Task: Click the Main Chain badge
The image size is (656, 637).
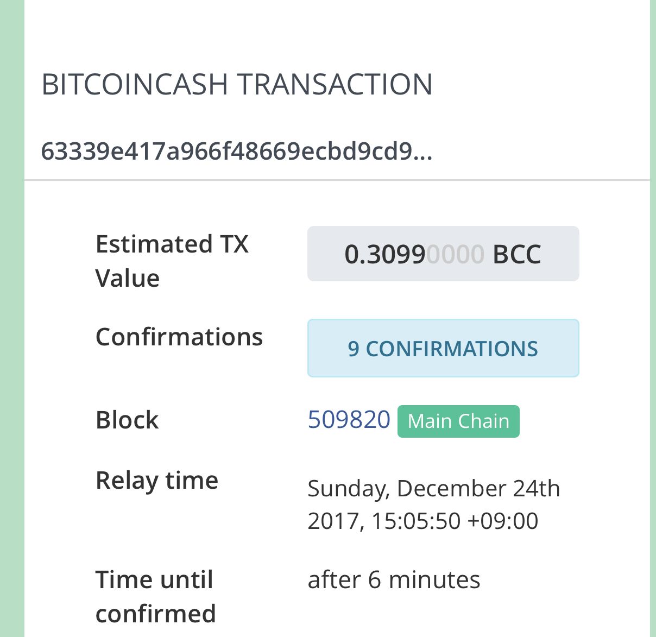Action: pyautogui.click(x=458, y=421)
